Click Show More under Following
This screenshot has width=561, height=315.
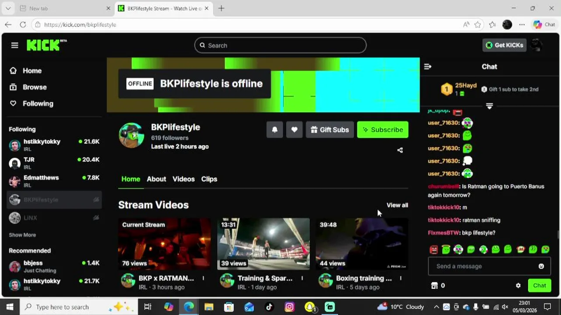tap(22, 235)
